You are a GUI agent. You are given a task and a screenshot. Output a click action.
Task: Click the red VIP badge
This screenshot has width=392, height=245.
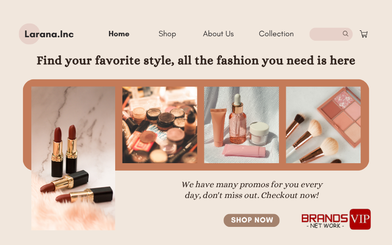[360, 219]
